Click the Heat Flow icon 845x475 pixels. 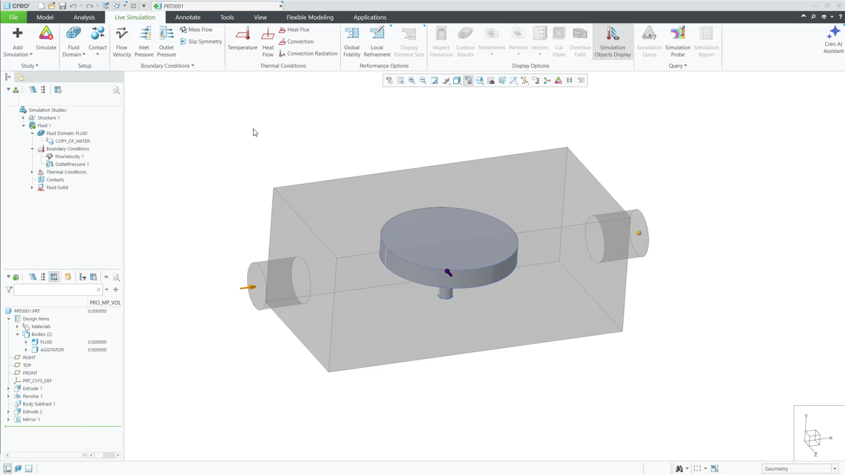[268, 33]
